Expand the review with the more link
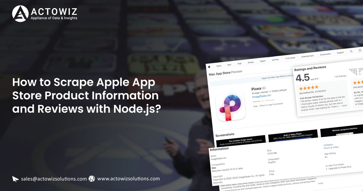The image size is (363, 191). pos(344,106)
